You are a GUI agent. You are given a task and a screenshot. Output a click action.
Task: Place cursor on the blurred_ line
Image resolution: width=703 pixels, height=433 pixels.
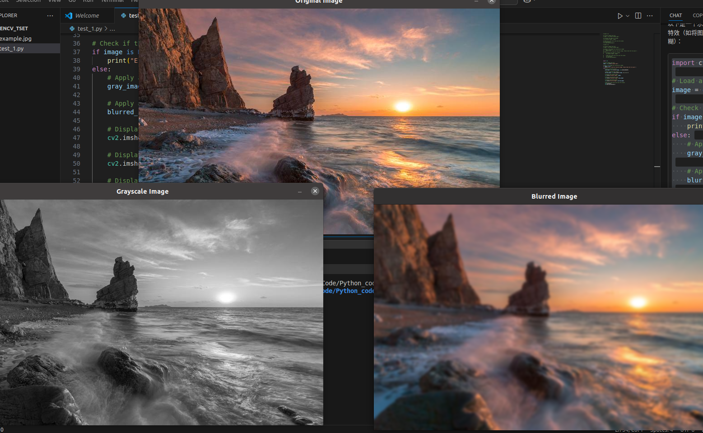click(123, 112)
